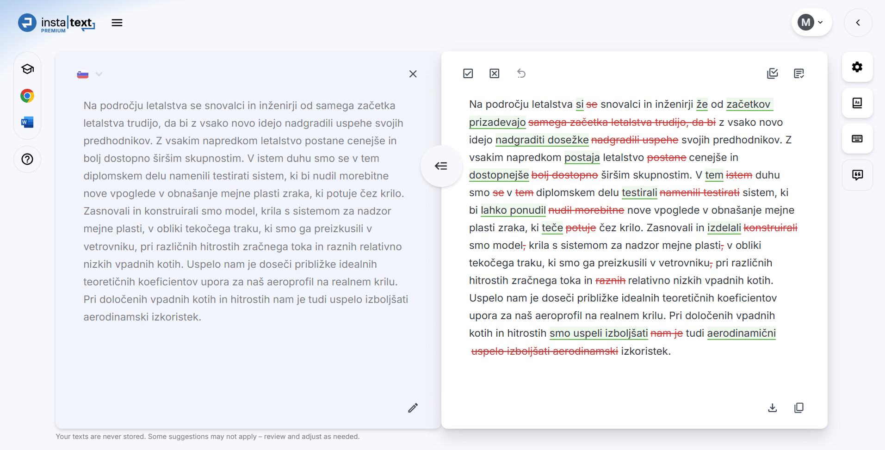Copy the improved text to clipboard

point(798,407)
